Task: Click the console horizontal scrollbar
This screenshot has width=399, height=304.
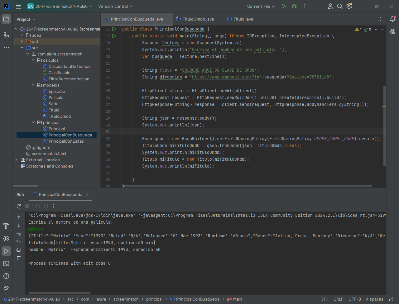Action: click(x=60, y=293)
